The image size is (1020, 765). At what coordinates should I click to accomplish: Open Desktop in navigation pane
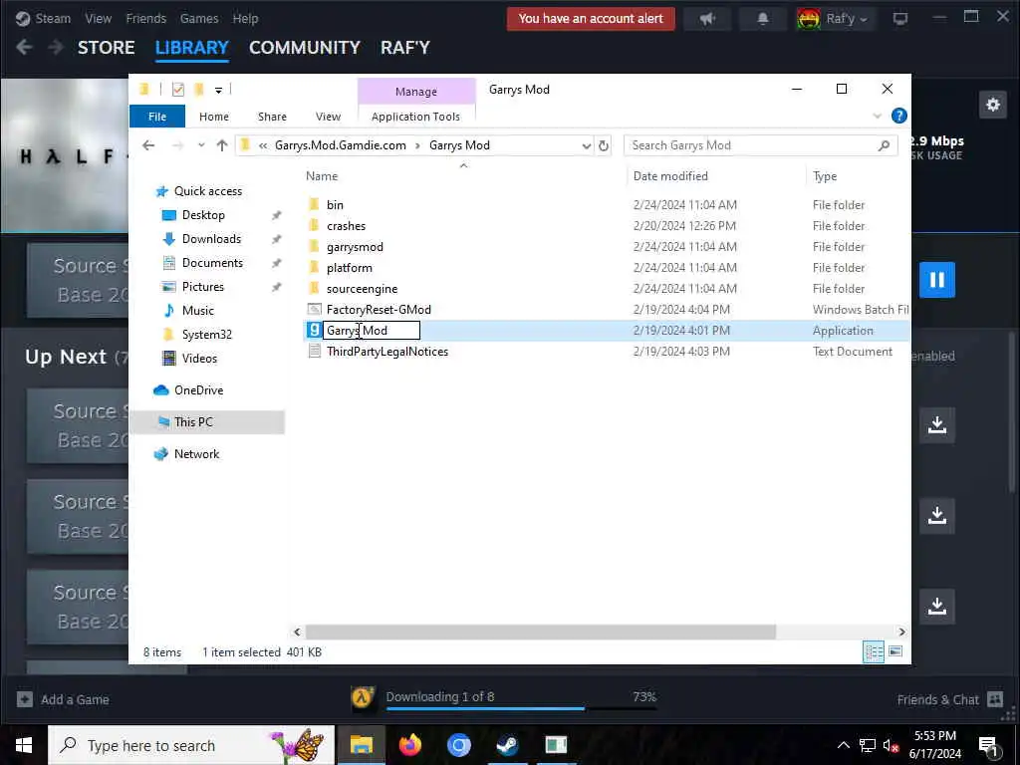tap(203, 215)
